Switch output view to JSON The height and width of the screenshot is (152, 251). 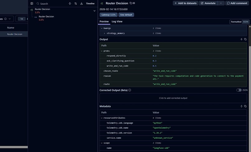point(245,22)
